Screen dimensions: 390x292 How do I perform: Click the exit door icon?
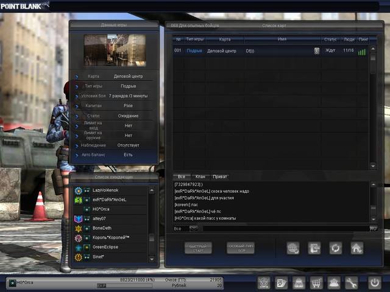[314, 248]
